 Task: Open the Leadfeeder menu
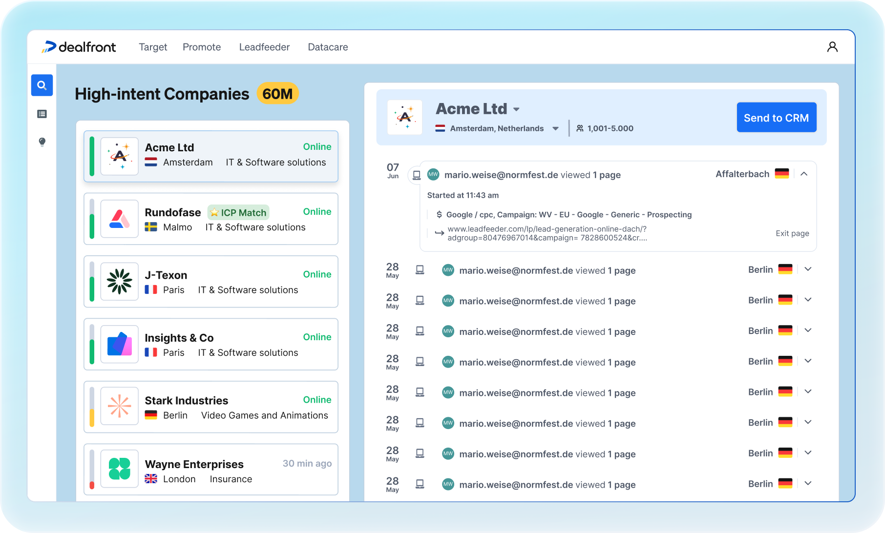click(x=264, y=47)
